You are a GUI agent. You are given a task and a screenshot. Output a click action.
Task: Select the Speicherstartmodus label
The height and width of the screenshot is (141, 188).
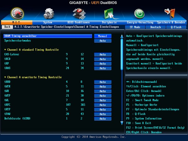(18, 40)
